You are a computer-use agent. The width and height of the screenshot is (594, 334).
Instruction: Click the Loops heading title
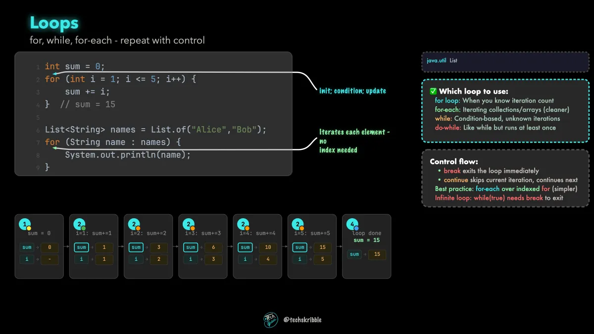tap(54, 23)
